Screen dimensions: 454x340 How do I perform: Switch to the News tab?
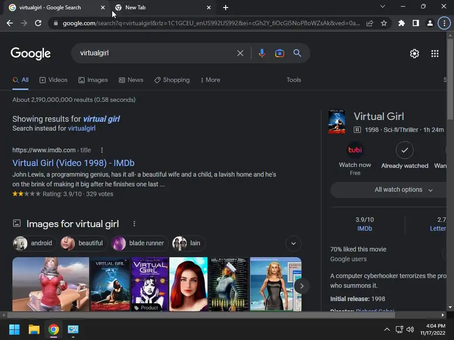coord(131,80)
